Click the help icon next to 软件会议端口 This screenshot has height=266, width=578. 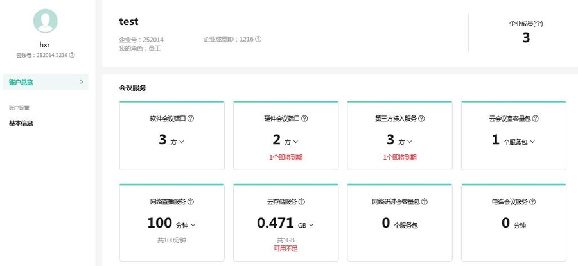click(x=191, y=119)
